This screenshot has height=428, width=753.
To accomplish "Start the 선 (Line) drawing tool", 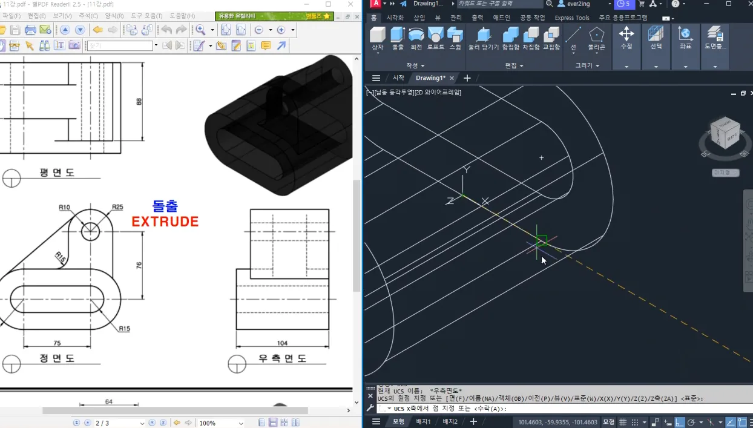I will coord(573,38).
